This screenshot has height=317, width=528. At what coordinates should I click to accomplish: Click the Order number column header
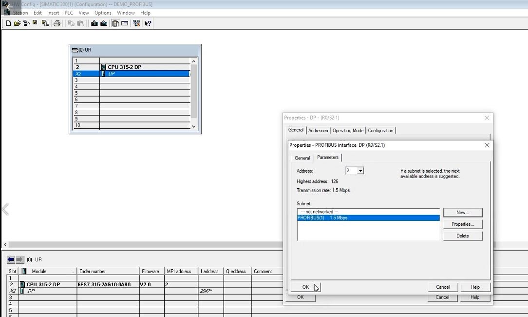(108, 271)
